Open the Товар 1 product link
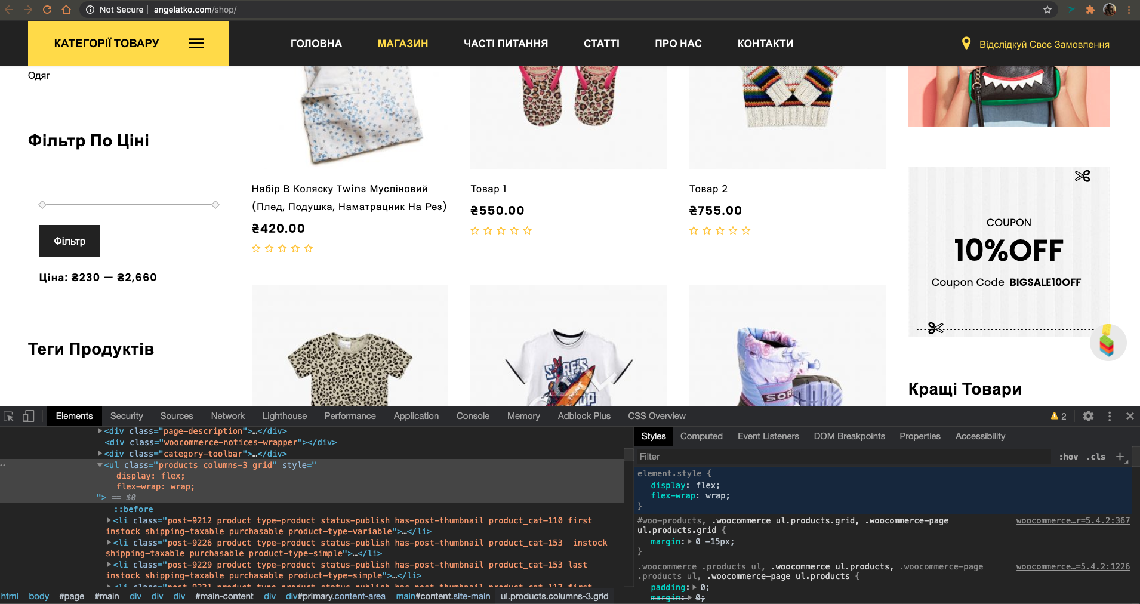The height and width of the screenshot is (604, 1140). (488, 189)
